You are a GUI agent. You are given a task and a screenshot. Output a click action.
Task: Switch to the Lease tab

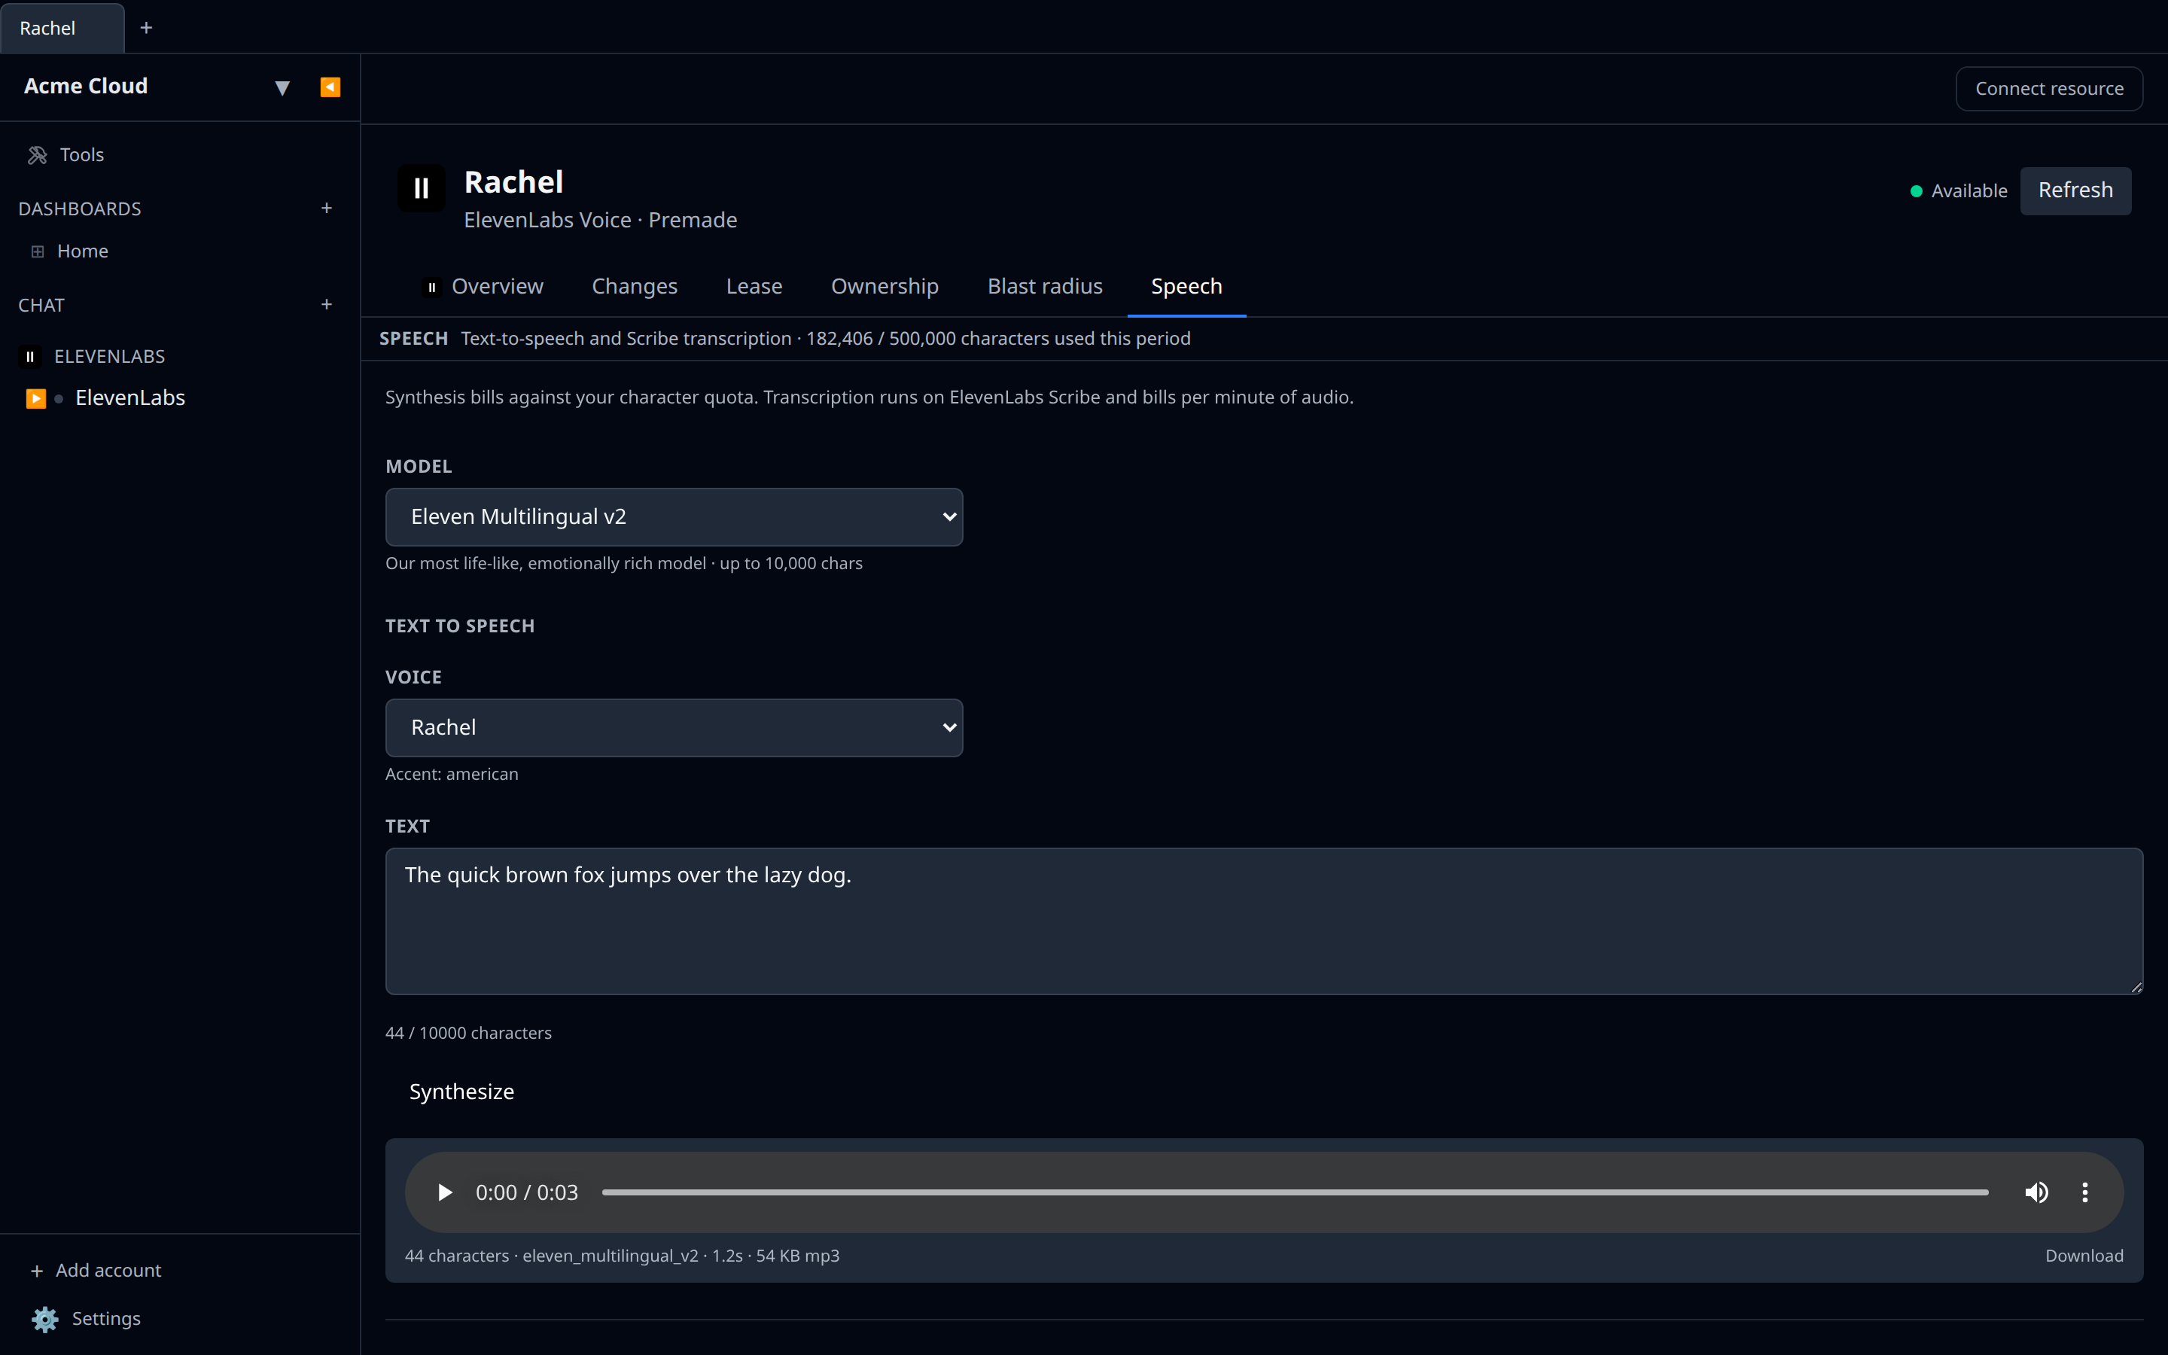tap(754, 287)
